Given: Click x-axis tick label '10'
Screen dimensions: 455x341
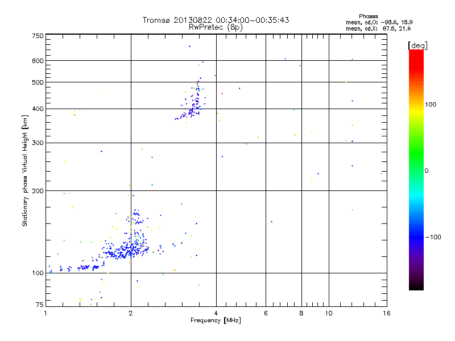Looking at the screenshot, I should click(329, 313).
